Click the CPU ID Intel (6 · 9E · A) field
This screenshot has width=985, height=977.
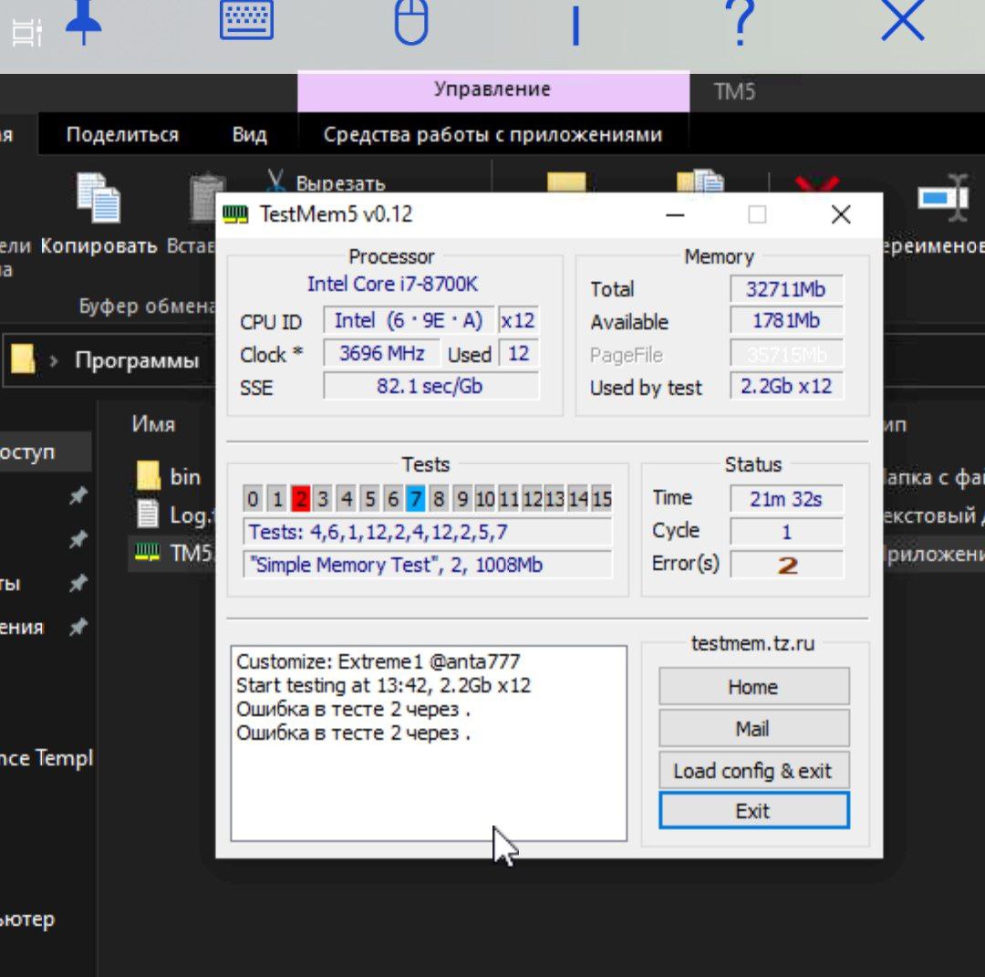[x=409, y=320]
